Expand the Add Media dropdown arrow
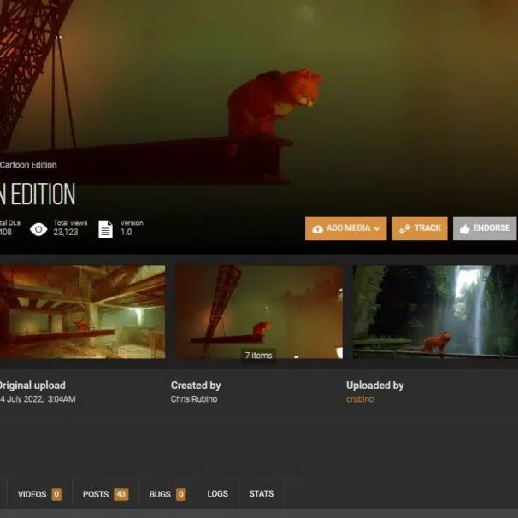The image size is (518, 518). pyautogui.click(x=376, y=228)
